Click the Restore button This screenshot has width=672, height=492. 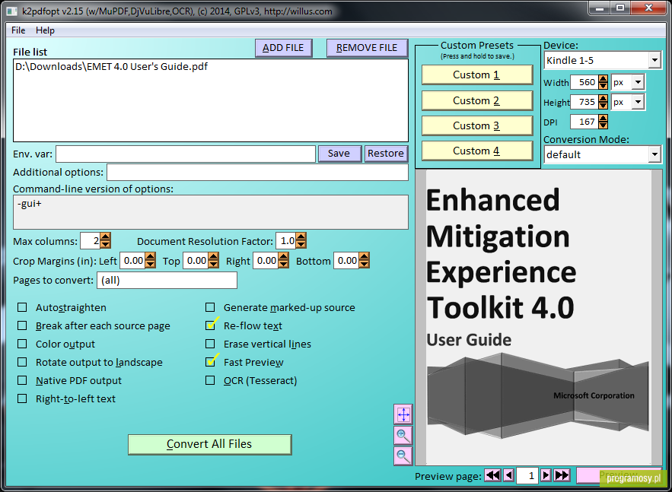click(386, 154)
